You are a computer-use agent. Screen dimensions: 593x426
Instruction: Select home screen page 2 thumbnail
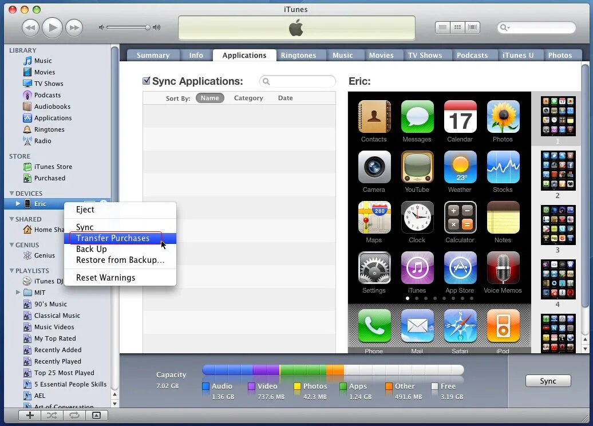click(558, 171)
